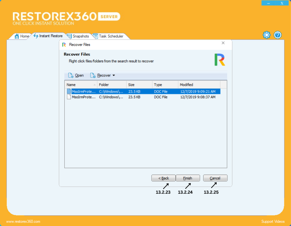Viewport: 291px width, 226px height.
Task: Select file icon of the 9:09:21 AM row
Action: (x=69, y=91)
